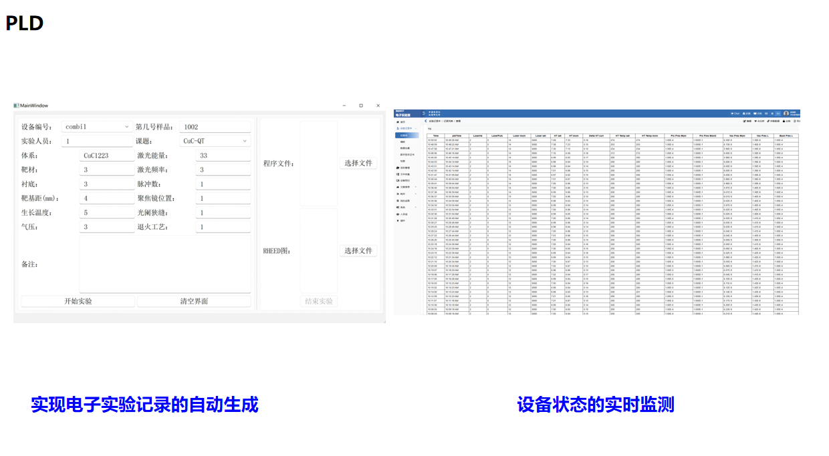Viewport: 829px width, 456px height.
Task: Click the Chat icon in the blue header
Action: click(733, 113)
